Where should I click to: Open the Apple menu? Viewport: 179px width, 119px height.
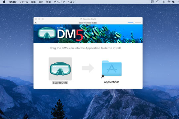pyautogui.click(x=4, y=2)
